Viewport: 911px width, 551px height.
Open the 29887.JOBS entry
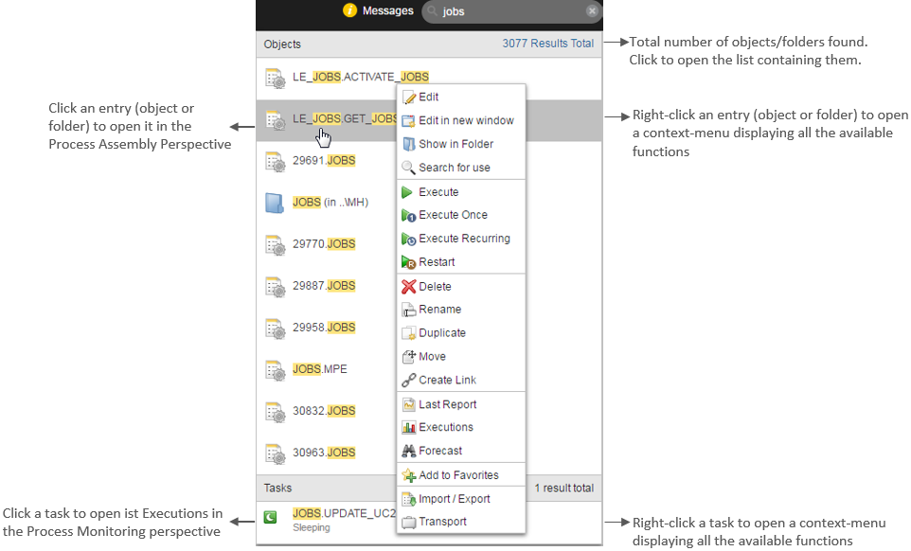pos(324,286)
